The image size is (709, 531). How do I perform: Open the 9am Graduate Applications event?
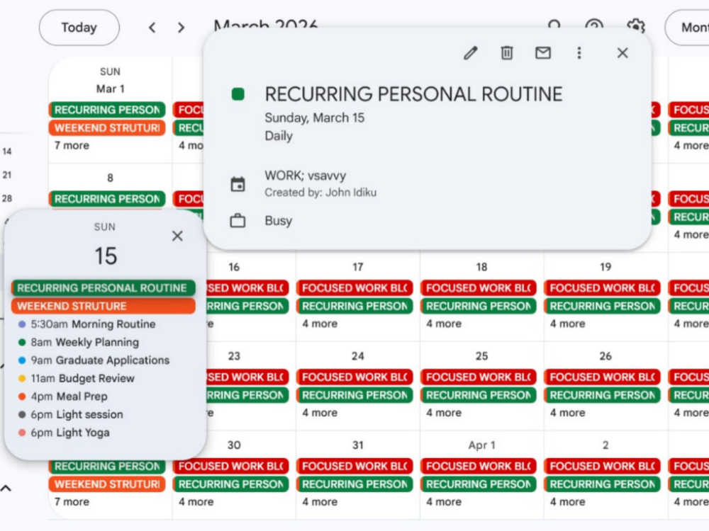click(94, 360)
